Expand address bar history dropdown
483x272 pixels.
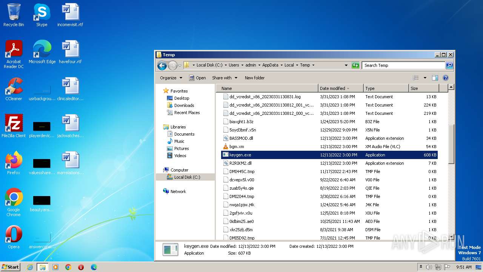pos(346,65)
